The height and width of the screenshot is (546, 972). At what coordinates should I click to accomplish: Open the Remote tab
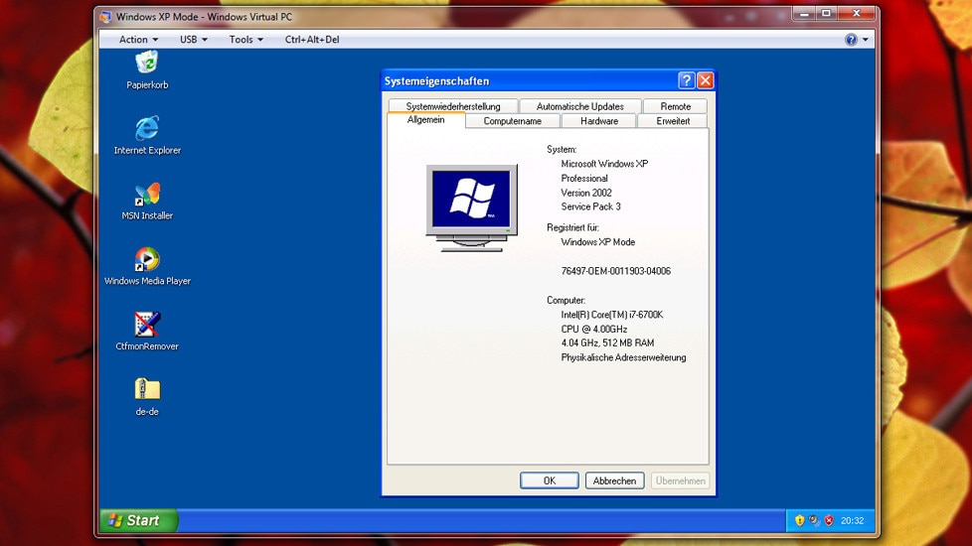tap(675, 106)
